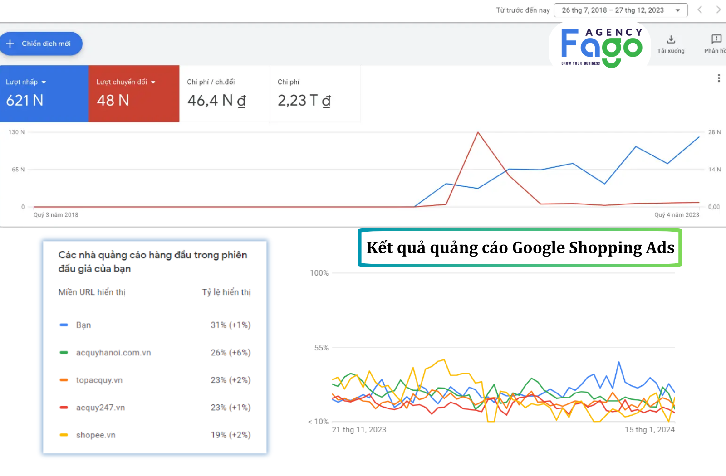Click the Tỷ lệ hiển thị column header

(x=226, y=292)
